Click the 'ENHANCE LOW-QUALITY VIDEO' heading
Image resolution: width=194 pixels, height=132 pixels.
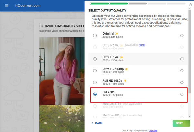tap(62, 26)
